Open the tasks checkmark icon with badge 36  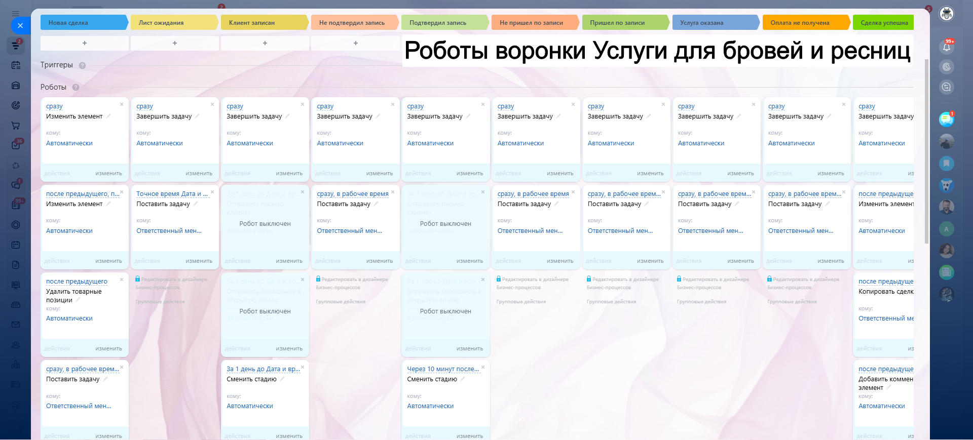point(16,145)
